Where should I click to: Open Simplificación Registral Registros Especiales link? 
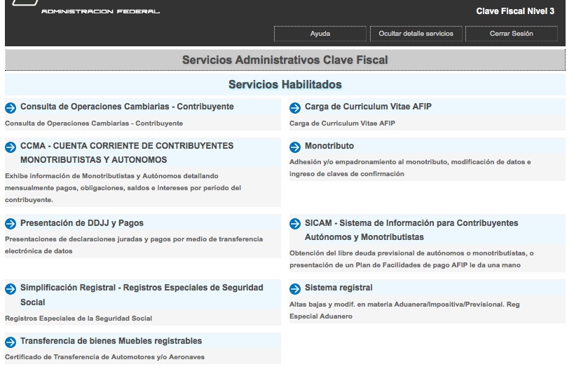[x=142, y=295]
